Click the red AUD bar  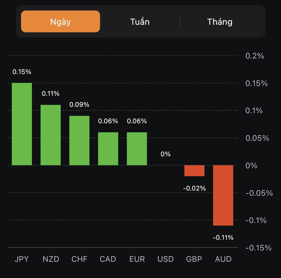pos(223,195)
